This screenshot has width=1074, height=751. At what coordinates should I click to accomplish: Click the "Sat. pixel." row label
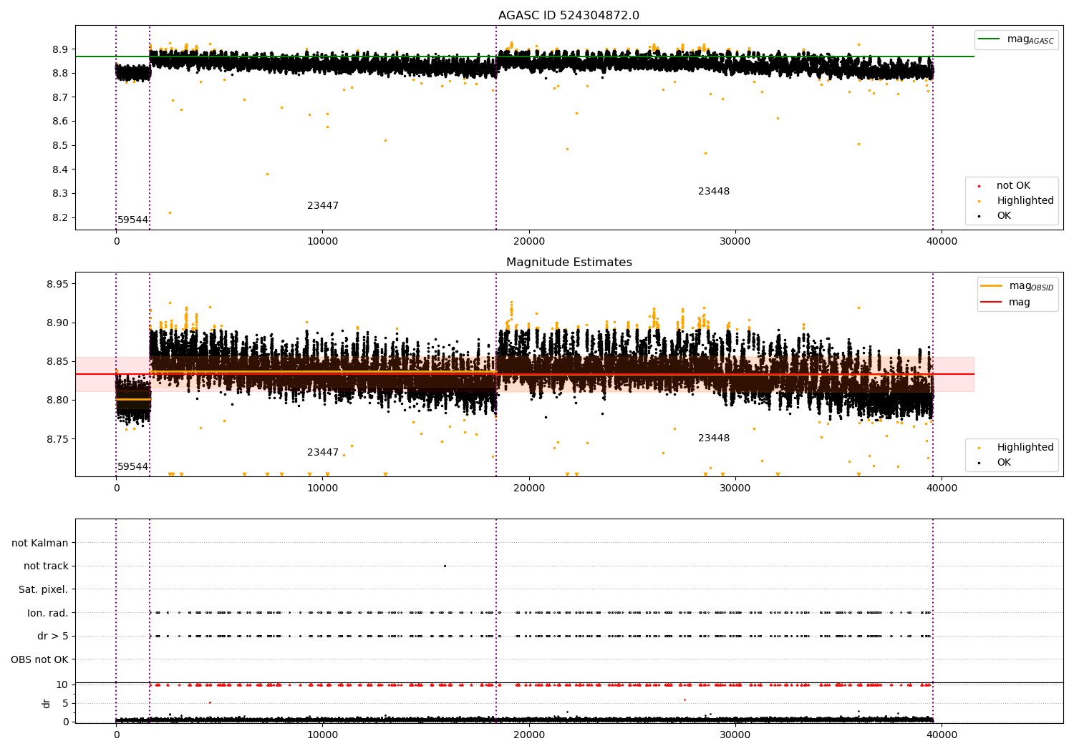pyautogui.click(x=44, y=590)
